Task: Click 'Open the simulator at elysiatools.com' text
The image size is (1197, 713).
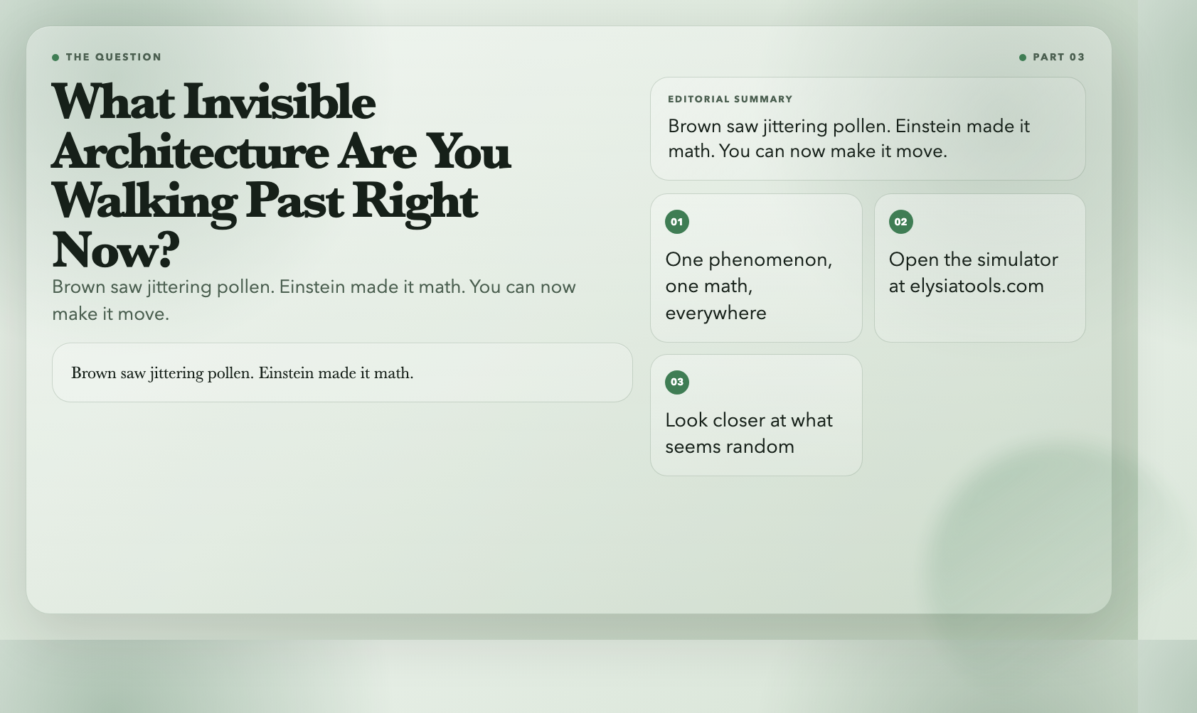Action: pos(973,273)
